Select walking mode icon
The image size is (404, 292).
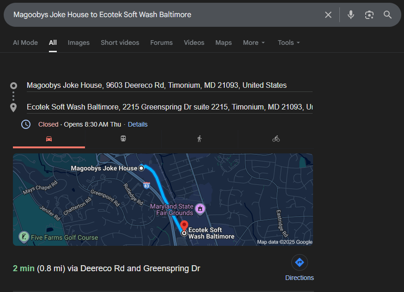click(199, 139)
